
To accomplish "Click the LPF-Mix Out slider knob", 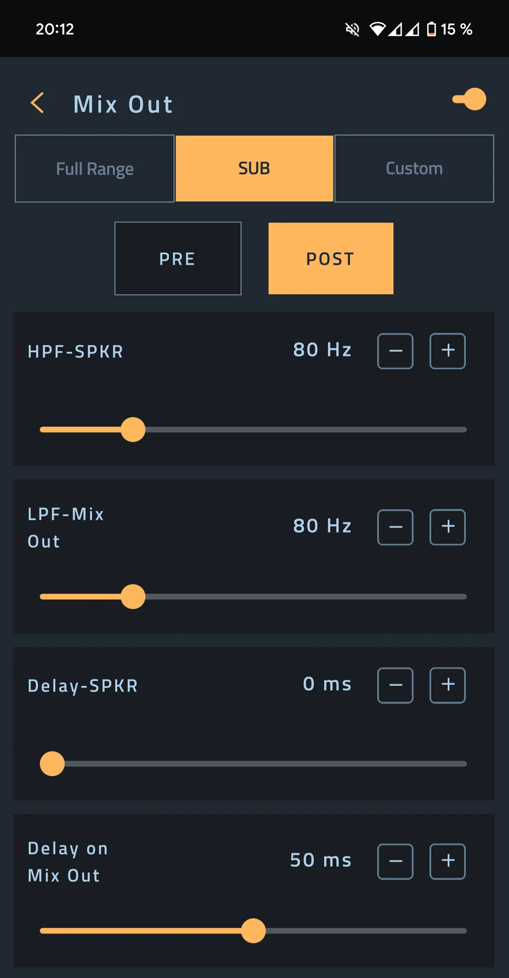I will (x=133, y=596).
